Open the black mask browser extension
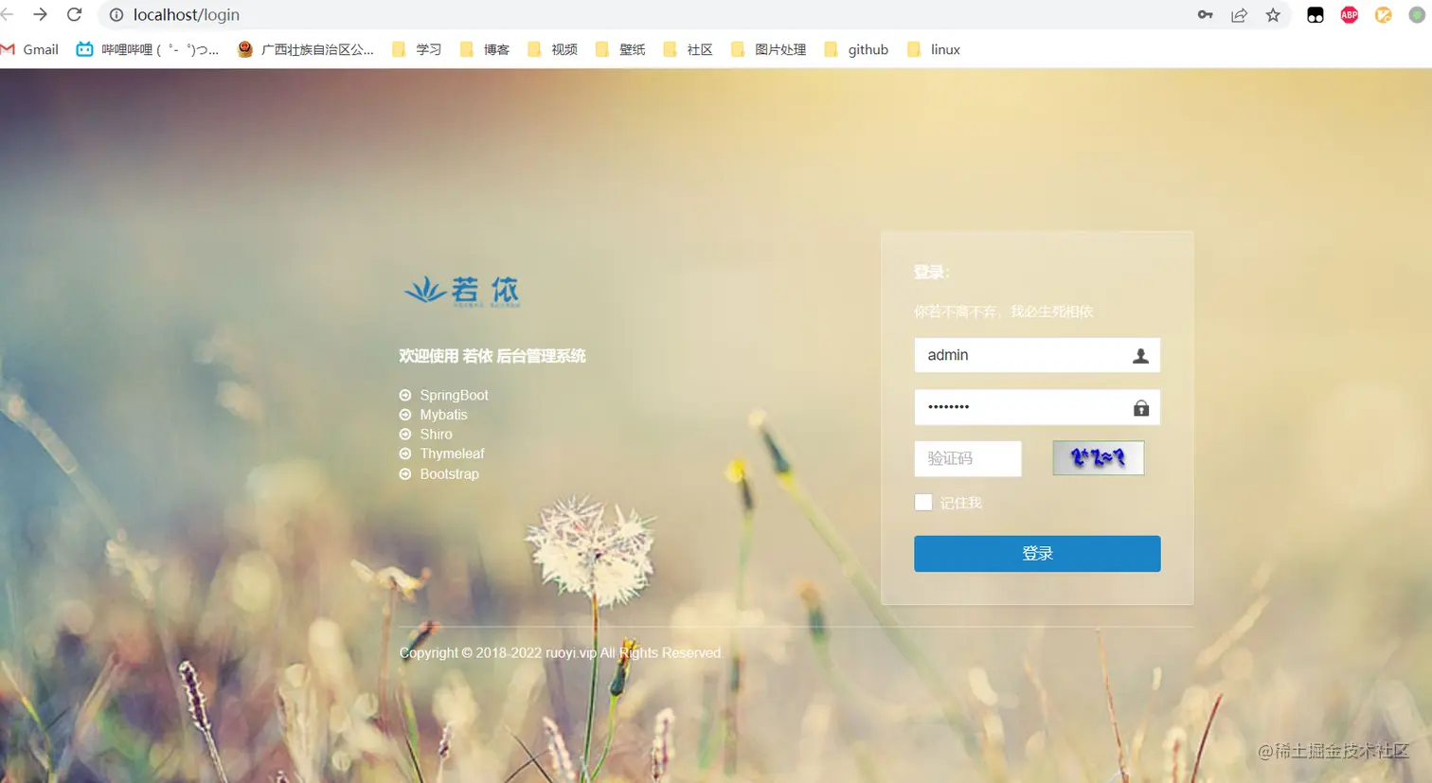The width and height of the screenshot is (1432, 783). (1316, 15)
